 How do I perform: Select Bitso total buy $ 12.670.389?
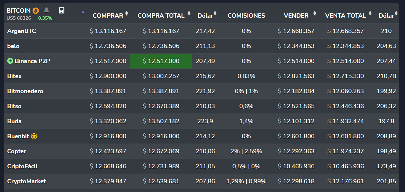[161, 106]
